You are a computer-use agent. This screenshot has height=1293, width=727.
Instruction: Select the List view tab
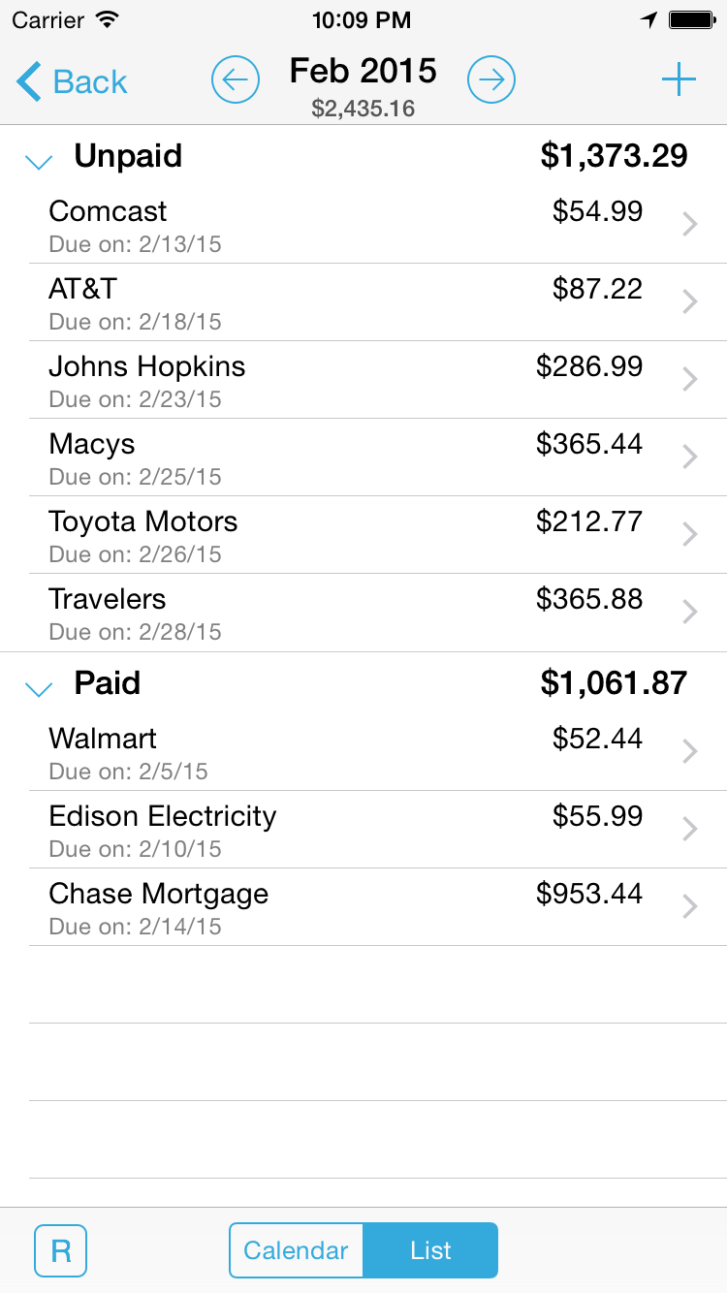tap(430, 1250)
